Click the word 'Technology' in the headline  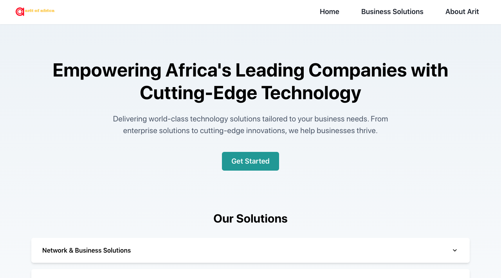(311, 93)
